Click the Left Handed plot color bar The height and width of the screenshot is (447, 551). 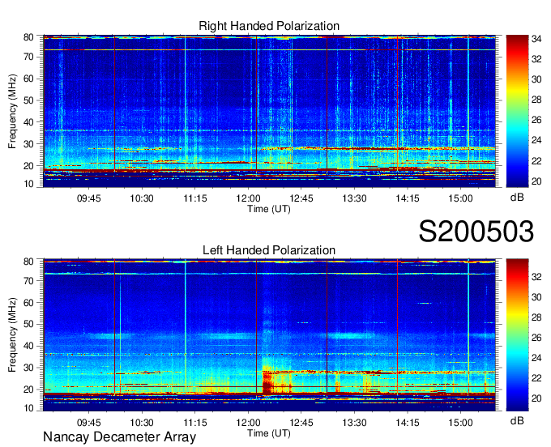pyautogui.click(x=517, y=335)
